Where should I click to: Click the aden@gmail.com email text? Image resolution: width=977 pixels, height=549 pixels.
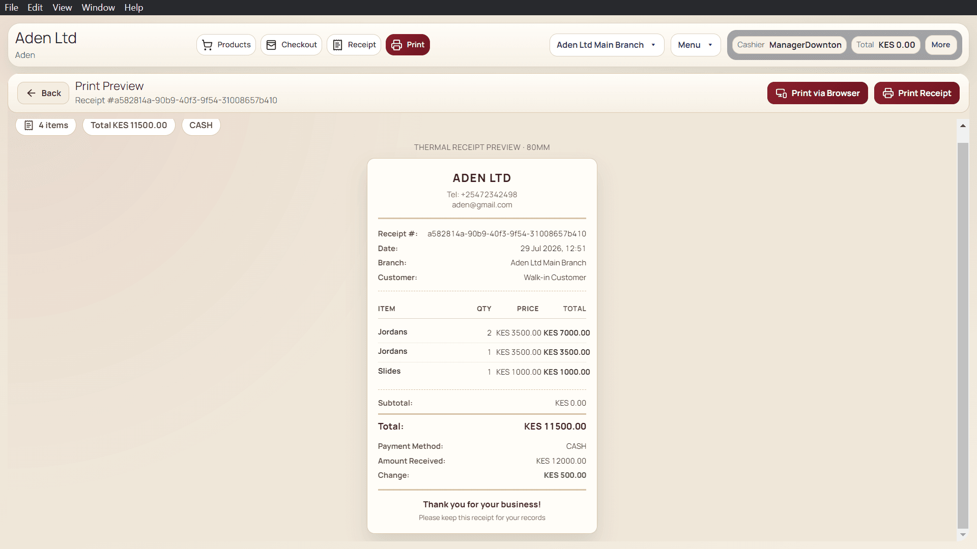(482, 205)
